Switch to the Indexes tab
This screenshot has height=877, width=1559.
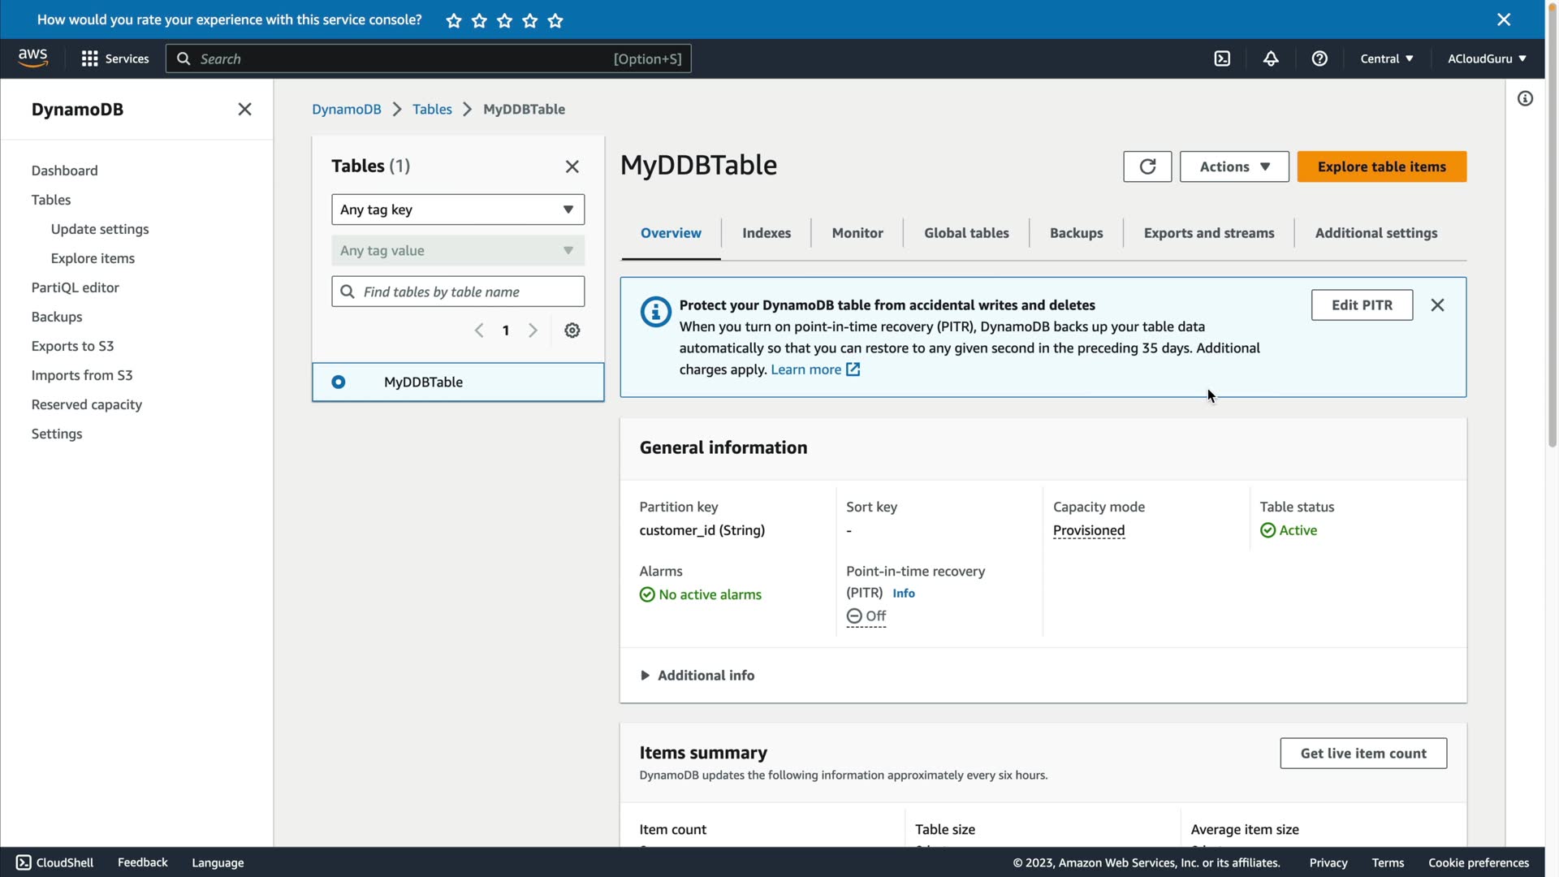coord(766,233)
